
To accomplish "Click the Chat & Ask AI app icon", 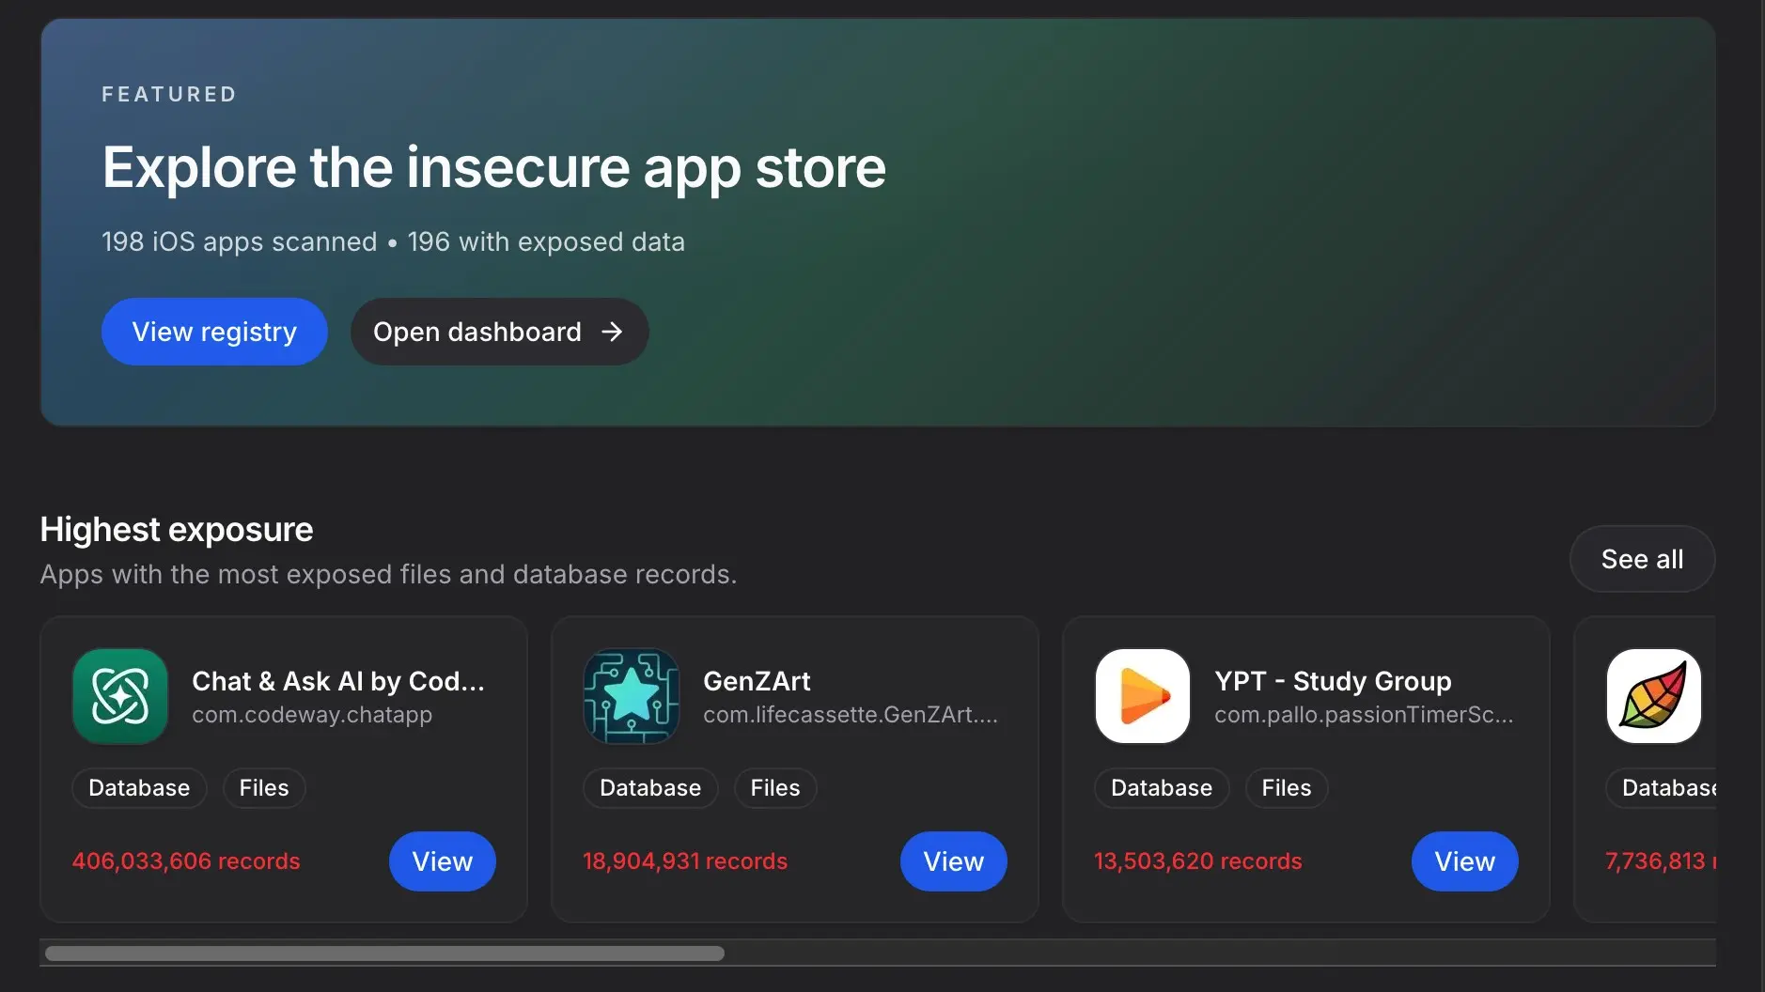I will coord(120,696).
